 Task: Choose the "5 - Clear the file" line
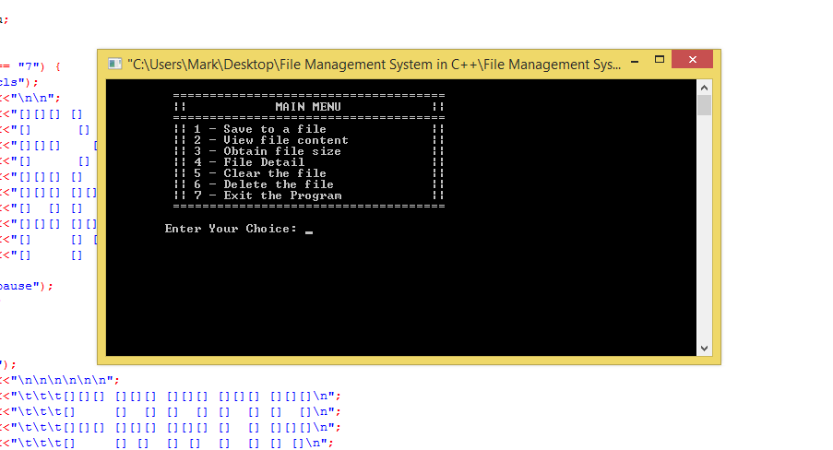[x=260, y=173]
